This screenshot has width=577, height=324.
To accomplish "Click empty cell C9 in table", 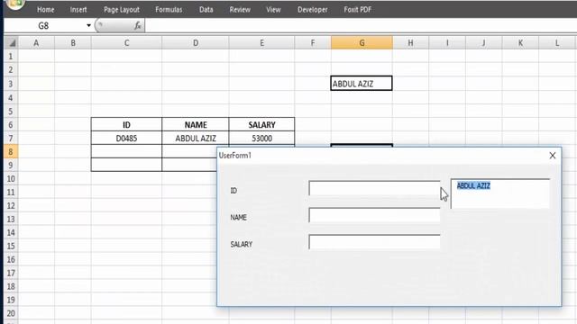I will pos(126,165).
